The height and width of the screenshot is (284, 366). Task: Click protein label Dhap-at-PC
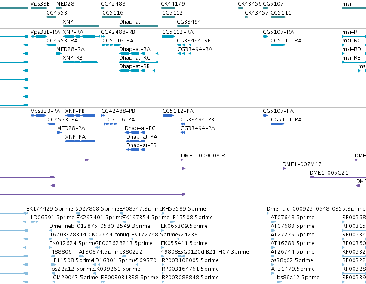pyautogui.click(x=140, y=128)
